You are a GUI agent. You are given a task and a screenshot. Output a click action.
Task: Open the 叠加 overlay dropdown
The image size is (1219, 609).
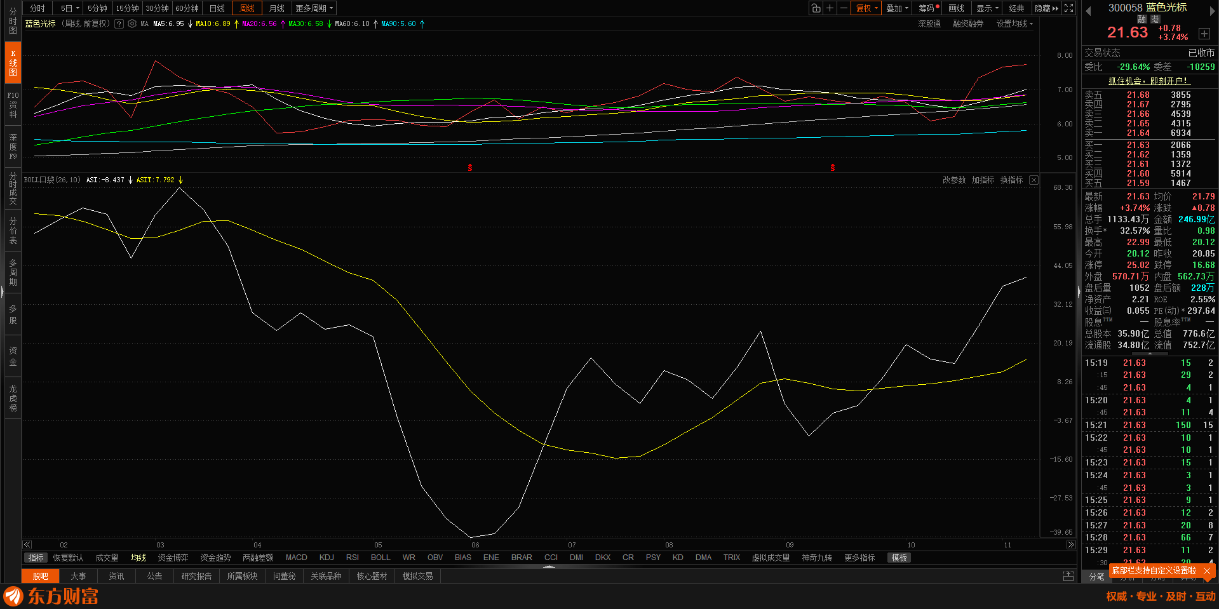click(x=898, y=8)
